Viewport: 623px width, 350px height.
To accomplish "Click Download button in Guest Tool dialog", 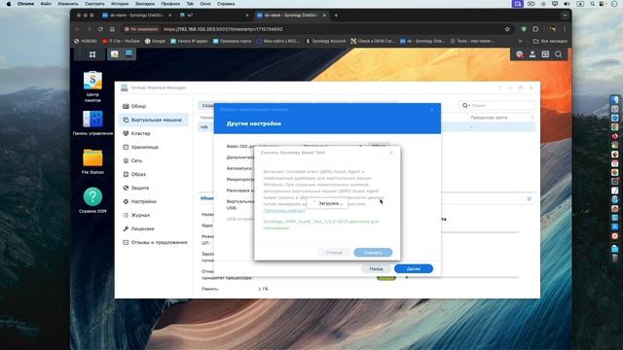I will point(373,253).
